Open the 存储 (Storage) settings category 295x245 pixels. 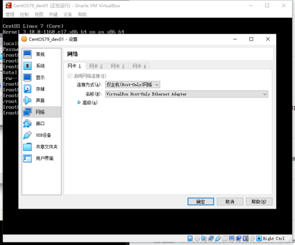pos(41,89)
